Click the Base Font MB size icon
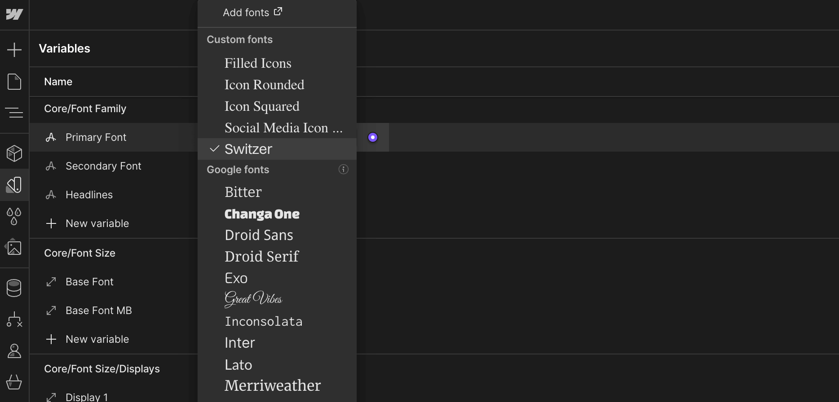This screenshot has width=839, height=402. pos(51,310)
